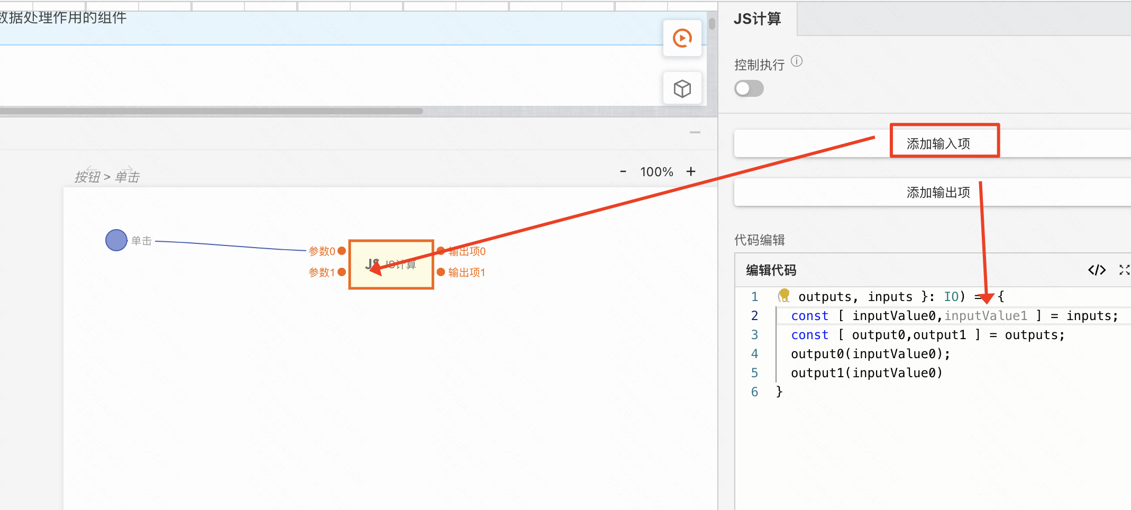Click the horizontal scrollbar in top panel
1131x510 pixels.
point(212,111)
